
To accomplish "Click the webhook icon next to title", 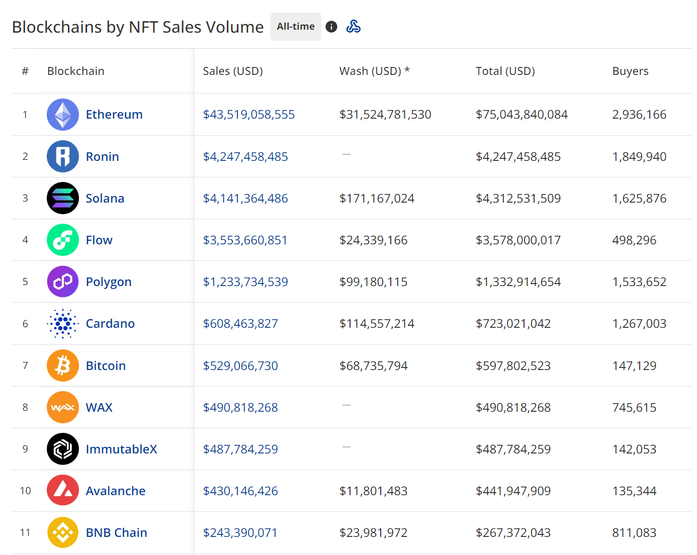I will pos(354,27).
